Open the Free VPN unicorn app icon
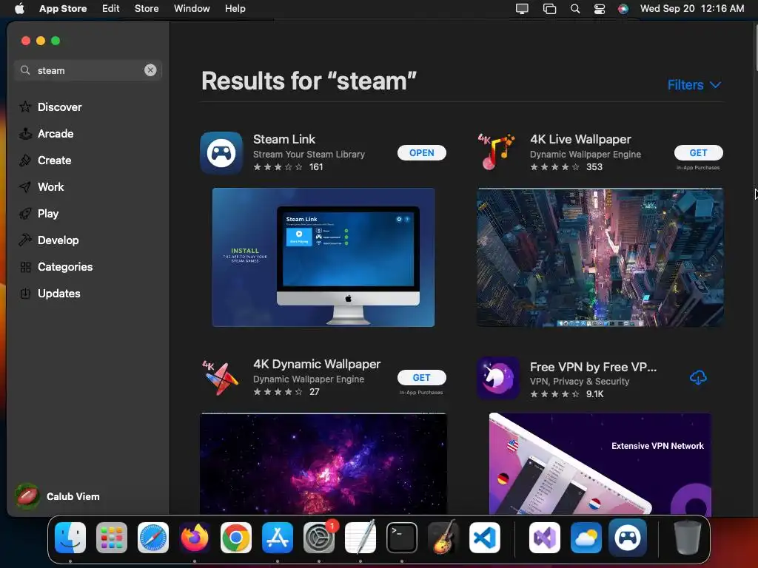 point(498,378)
